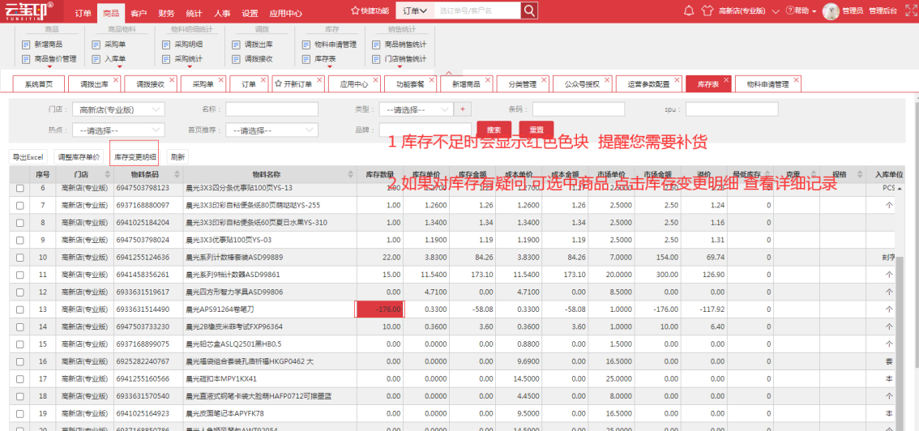Click the shirt skin icon in header

click(706, 11)
